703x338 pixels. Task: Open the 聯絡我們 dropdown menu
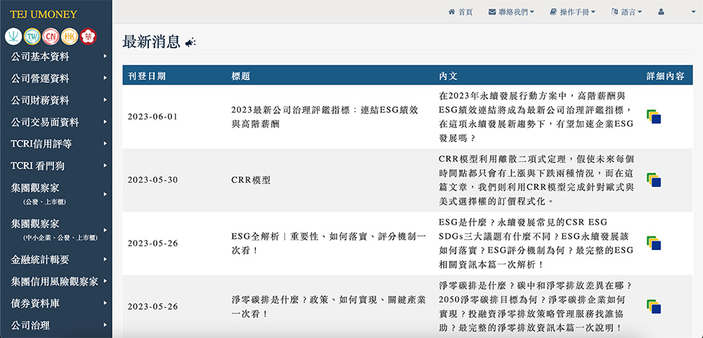512,12
